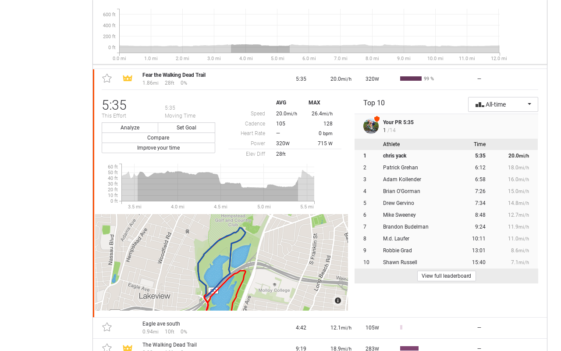Click the orange badge on the PR avatar

click(x=377, y=119)
